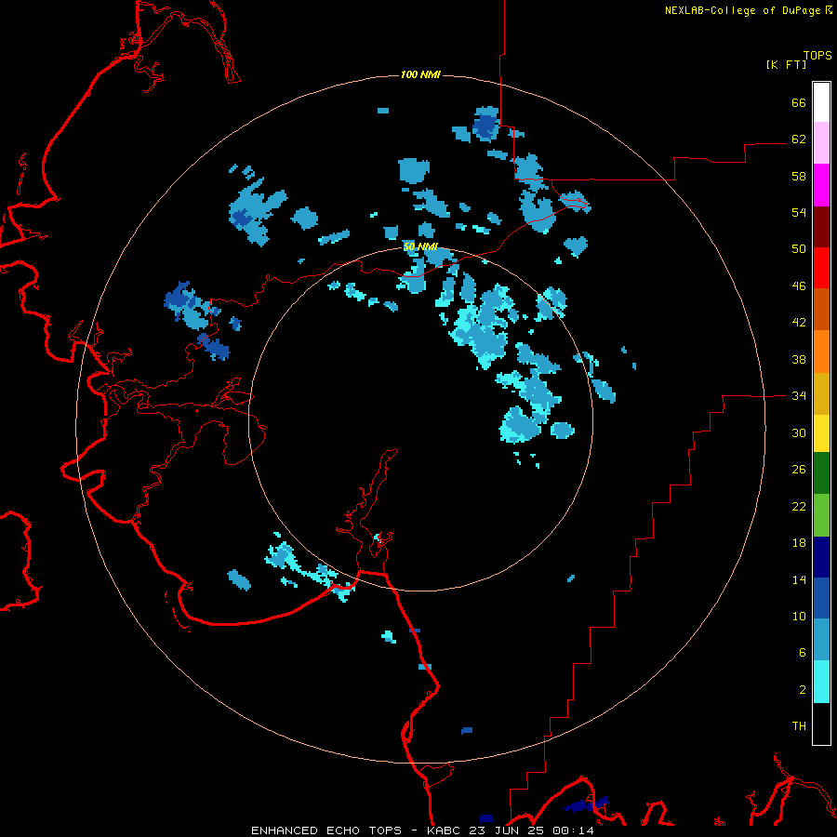837x837 pixels.
Task: Click the 18 legend value
Action: (799, 543)
